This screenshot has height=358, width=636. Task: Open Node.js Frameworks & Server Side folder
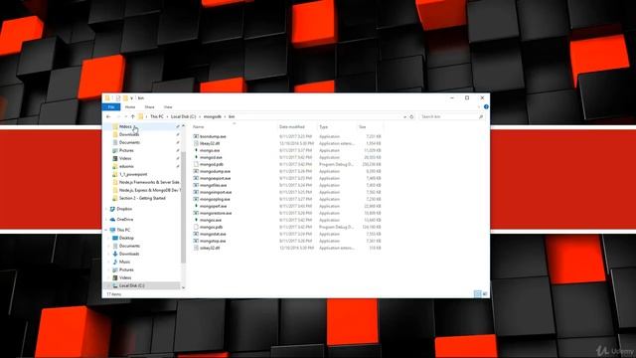[x=149, y=182]
